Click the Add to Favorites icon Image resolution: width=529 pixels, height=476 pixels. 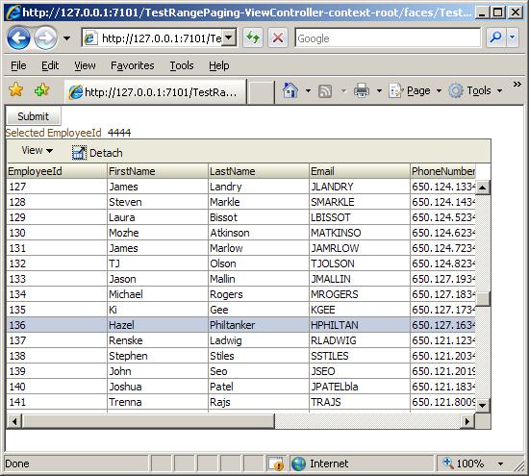tap(41, 90)
